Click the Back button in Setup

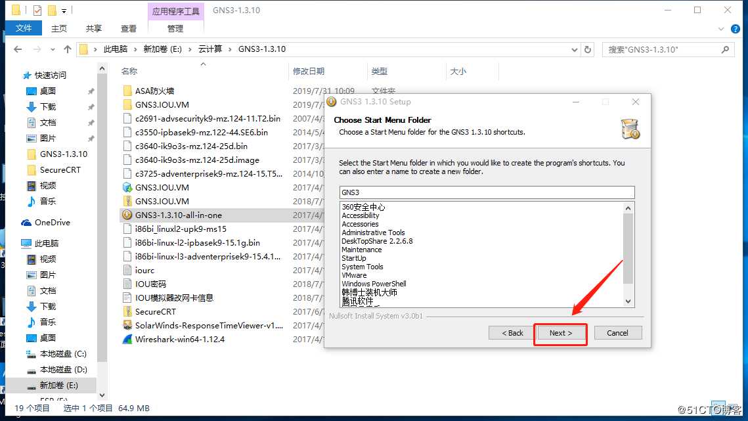(x=512, y=333)
